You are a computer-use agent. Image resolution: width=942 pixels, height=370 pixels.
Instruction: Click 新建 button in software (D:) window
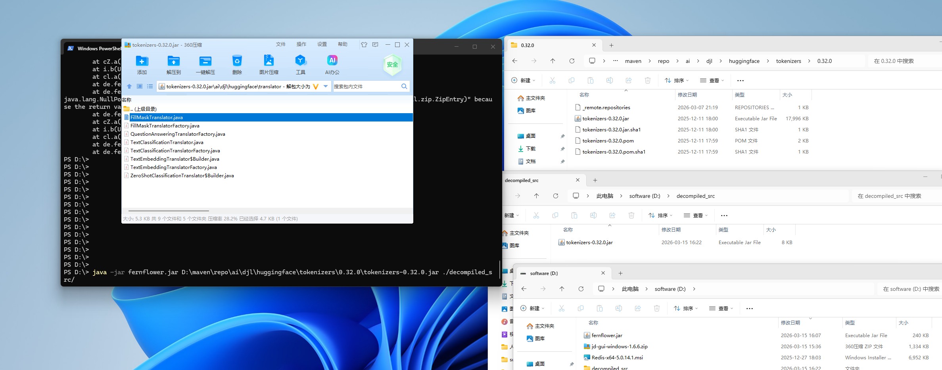pos(531,308)
